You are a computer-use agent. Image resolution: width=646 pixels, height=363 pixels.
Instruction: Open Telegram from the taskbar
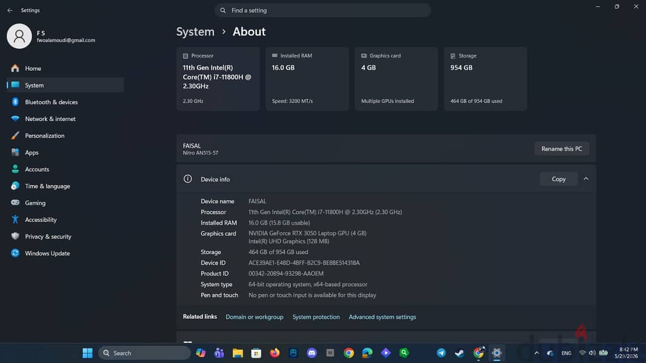click(441, 353)
